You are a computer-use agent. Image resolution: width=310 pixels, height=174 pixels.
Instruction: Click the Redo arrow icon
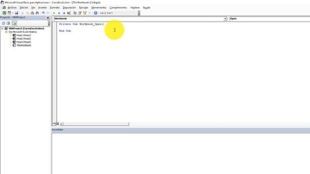[x=48, y=13]
